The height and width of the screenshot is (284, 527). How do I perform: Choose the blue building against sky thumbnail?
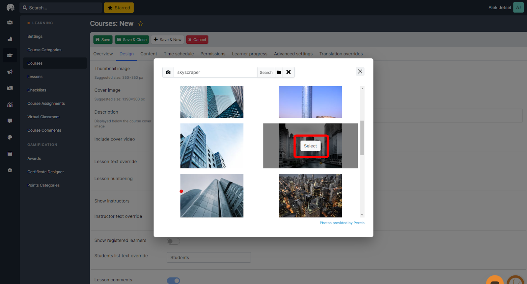pos(212,146)
